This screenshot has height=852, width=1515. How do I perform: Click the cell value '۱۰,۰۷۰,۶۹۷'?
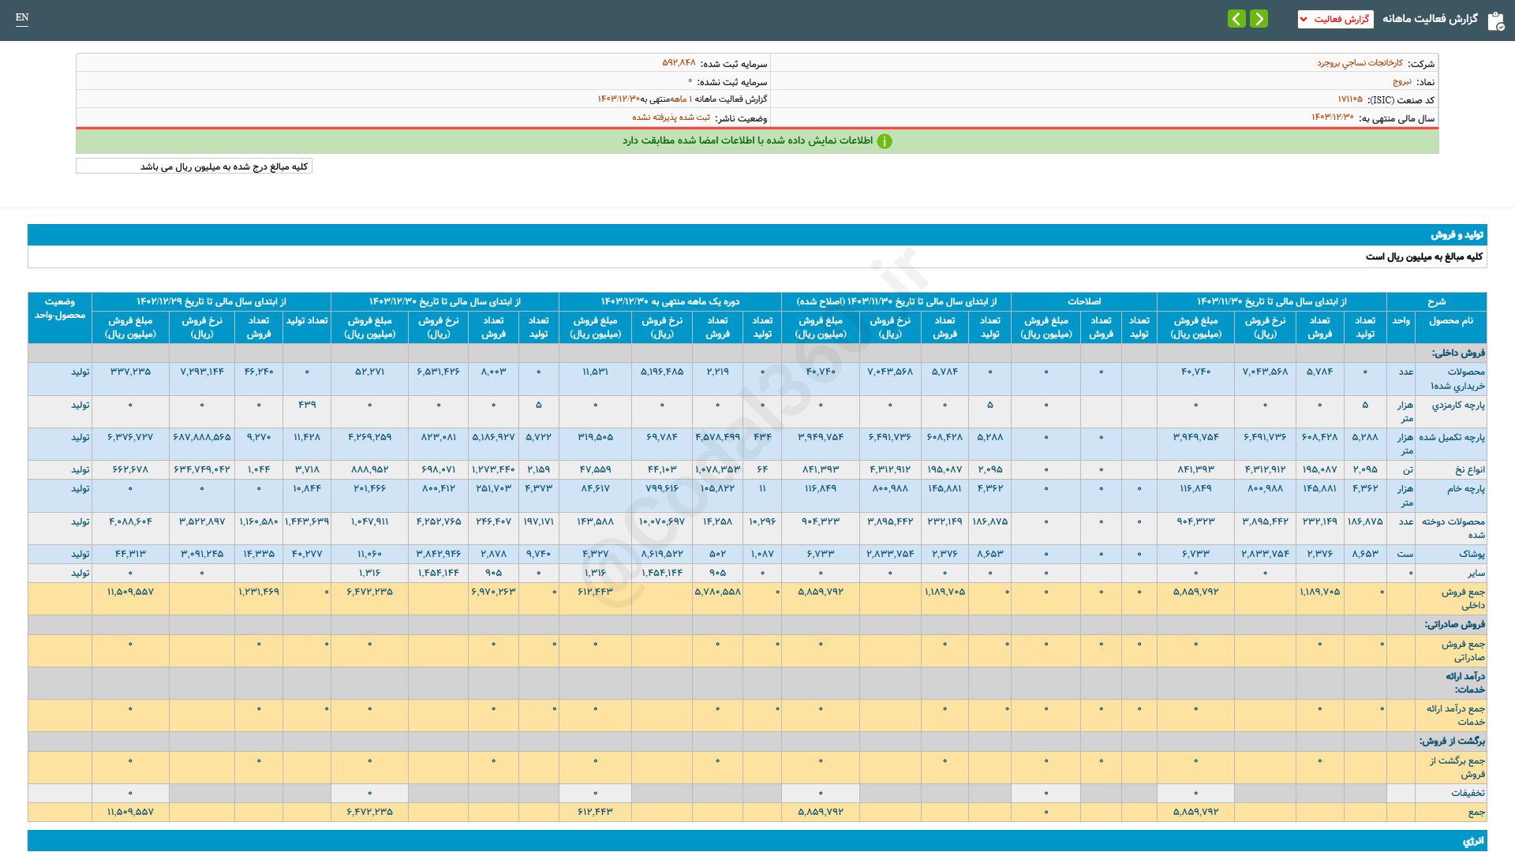(x=662, y=521)
